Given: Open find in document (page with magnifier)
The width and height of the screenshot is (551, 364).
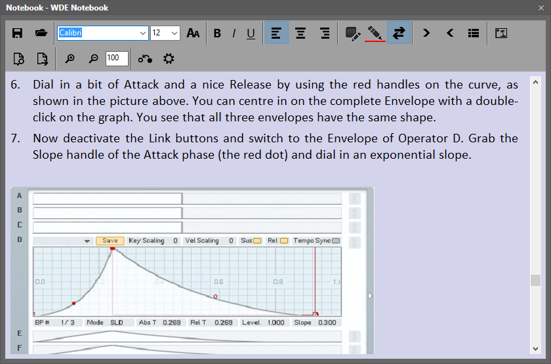Looking at the screenshot, I should click(18, 58).
